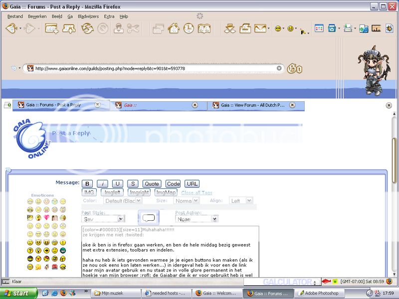Switch to the Gaia View Forum All Dutch tab

[x=249, y=105]
